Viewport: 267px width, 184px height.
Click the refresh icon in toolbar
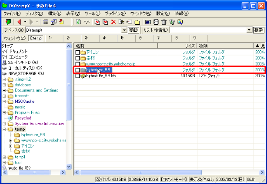pyautogui.click(x=78, y=22)
